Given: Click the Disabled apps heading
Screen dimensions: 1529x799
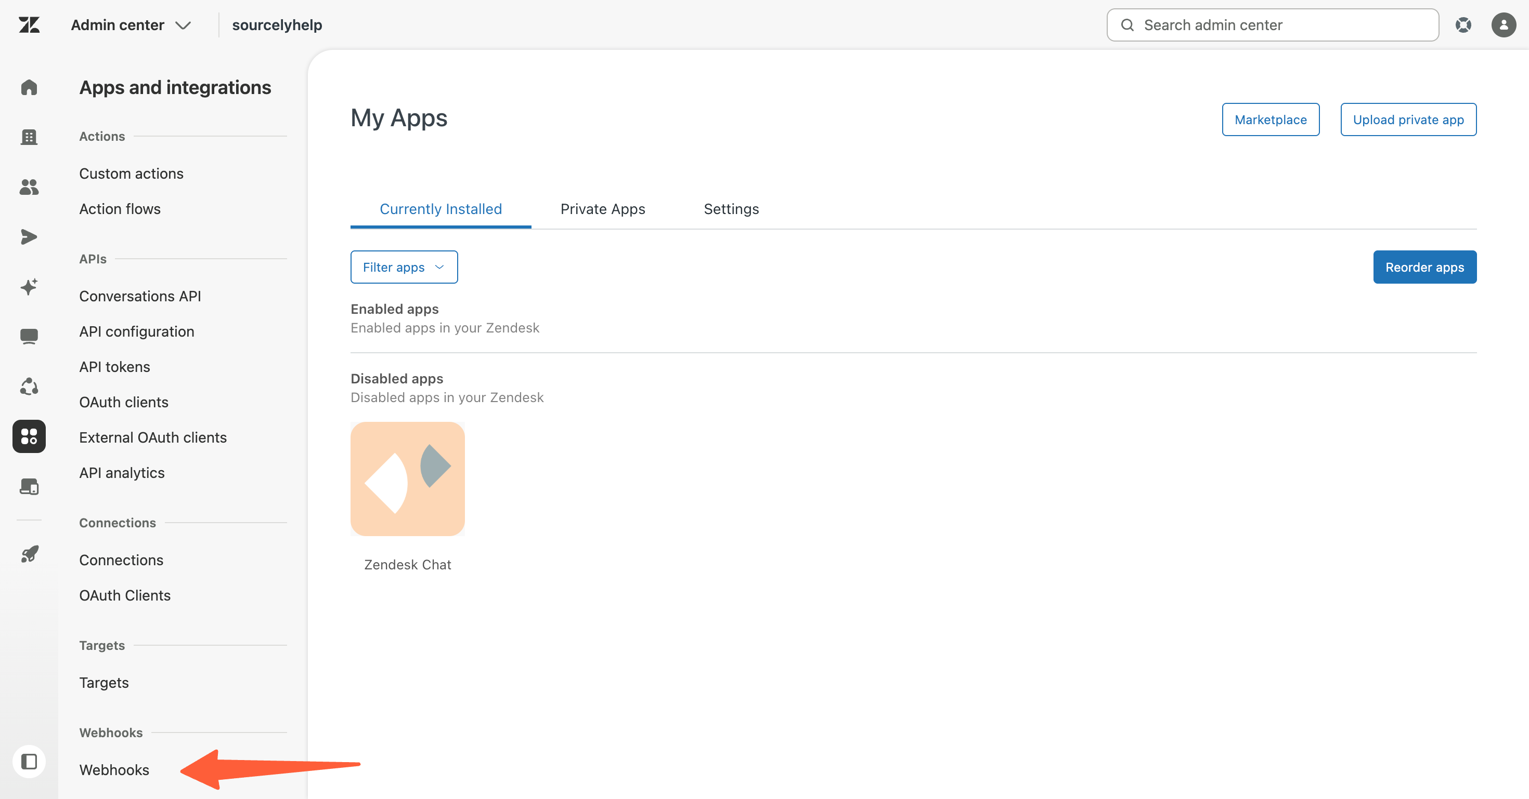Looking at the screenshot, I should click(396, 379).
